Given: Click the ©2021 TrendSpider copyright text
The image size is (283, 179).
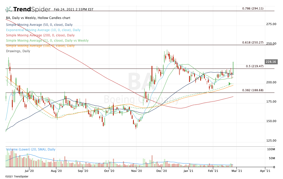Looking at the screenshot, I should pos(17,176).
